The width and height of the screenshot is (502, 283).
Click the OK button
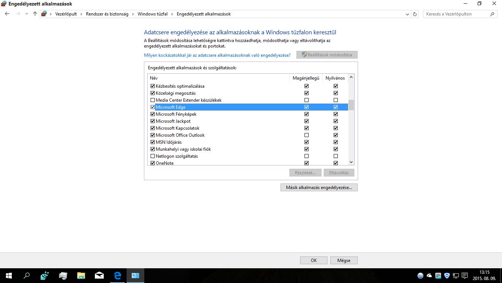(x=314, y=260)
